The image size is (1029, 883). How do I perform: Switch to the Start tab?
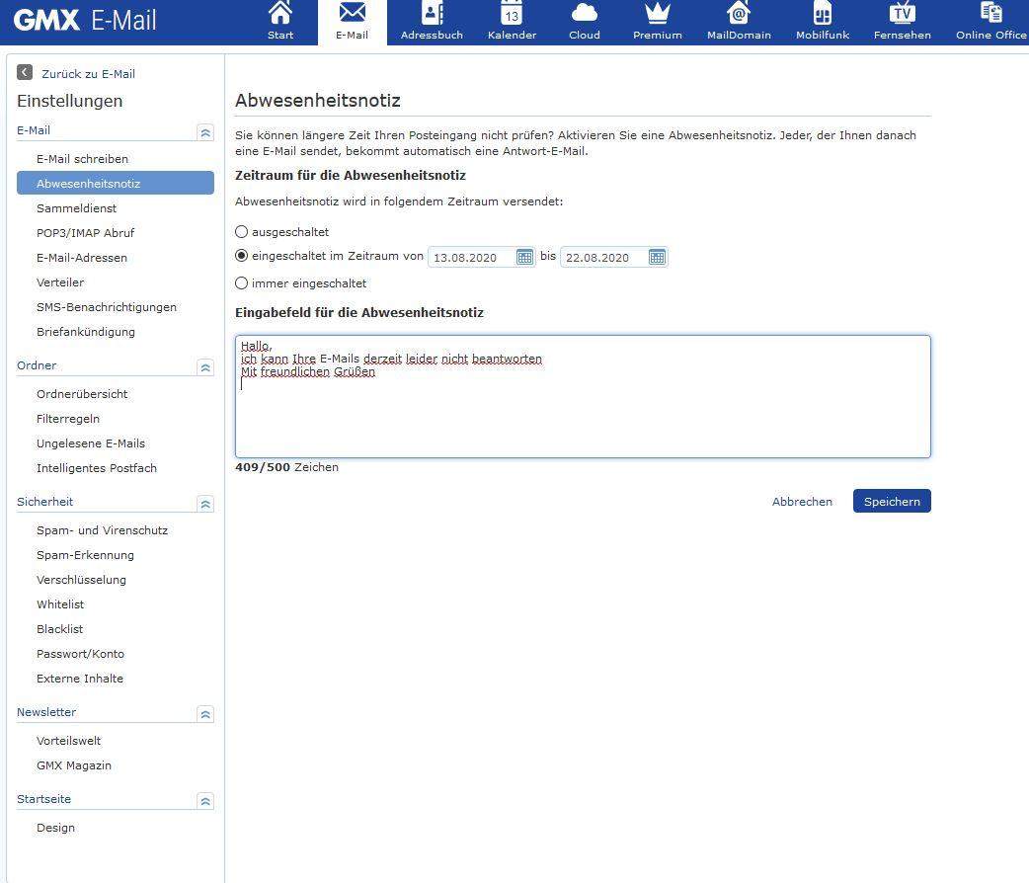pos(279,18)
